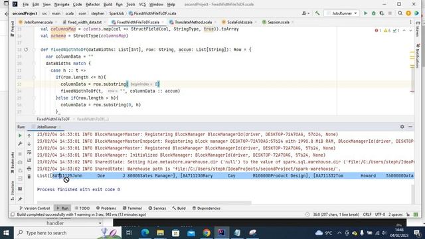Start debugging with the bug icon
This screenshot has height=239, width=425.
click(373, 13)
